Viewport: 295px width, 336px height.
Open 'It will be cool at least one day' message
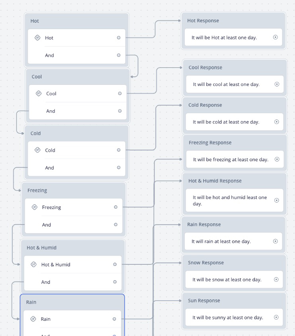235,84
